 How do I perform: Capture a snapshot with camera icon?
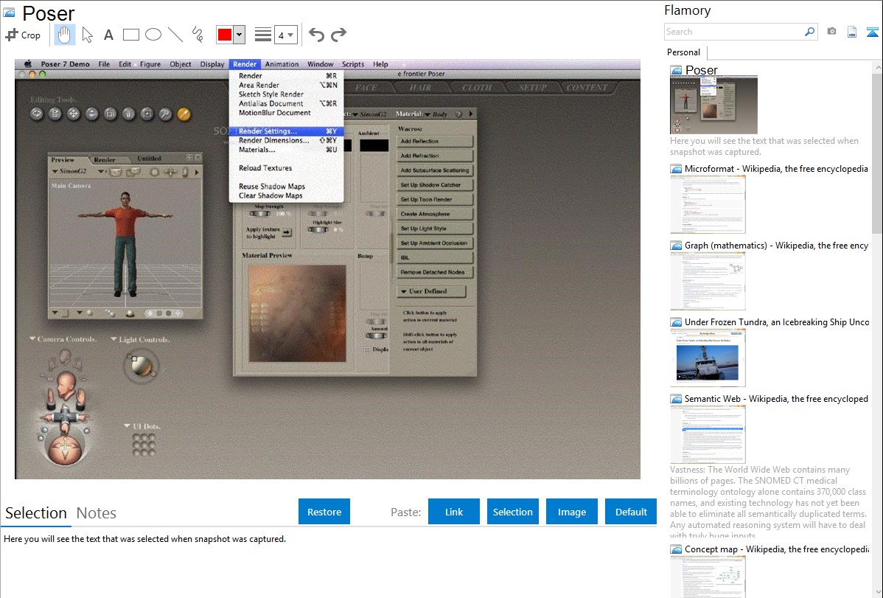(831, 32)
